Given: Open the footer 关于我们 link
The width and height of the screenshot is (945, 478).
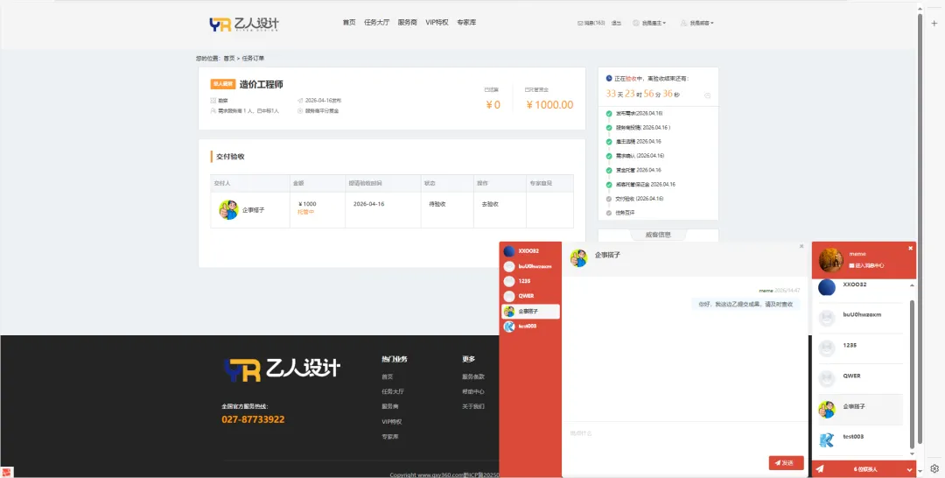Looking at the screenshot, I should click(x=473, y=406).
